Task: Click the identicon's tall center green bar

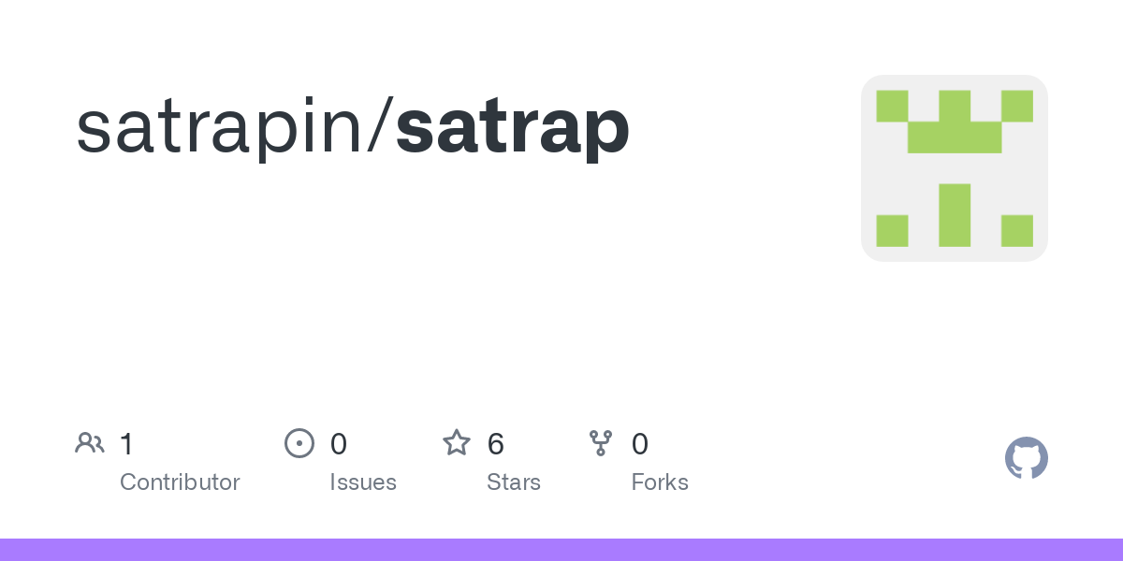Action: pyautogui.click(x=955, y=215)
